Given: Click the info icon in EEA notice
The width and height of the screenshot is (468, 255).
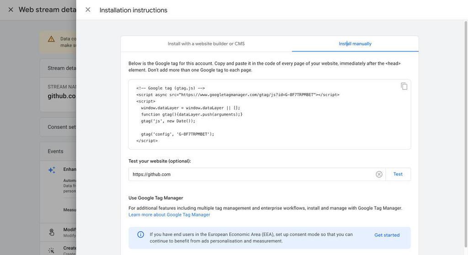Looking at the screenshot, I should (141, 234).
